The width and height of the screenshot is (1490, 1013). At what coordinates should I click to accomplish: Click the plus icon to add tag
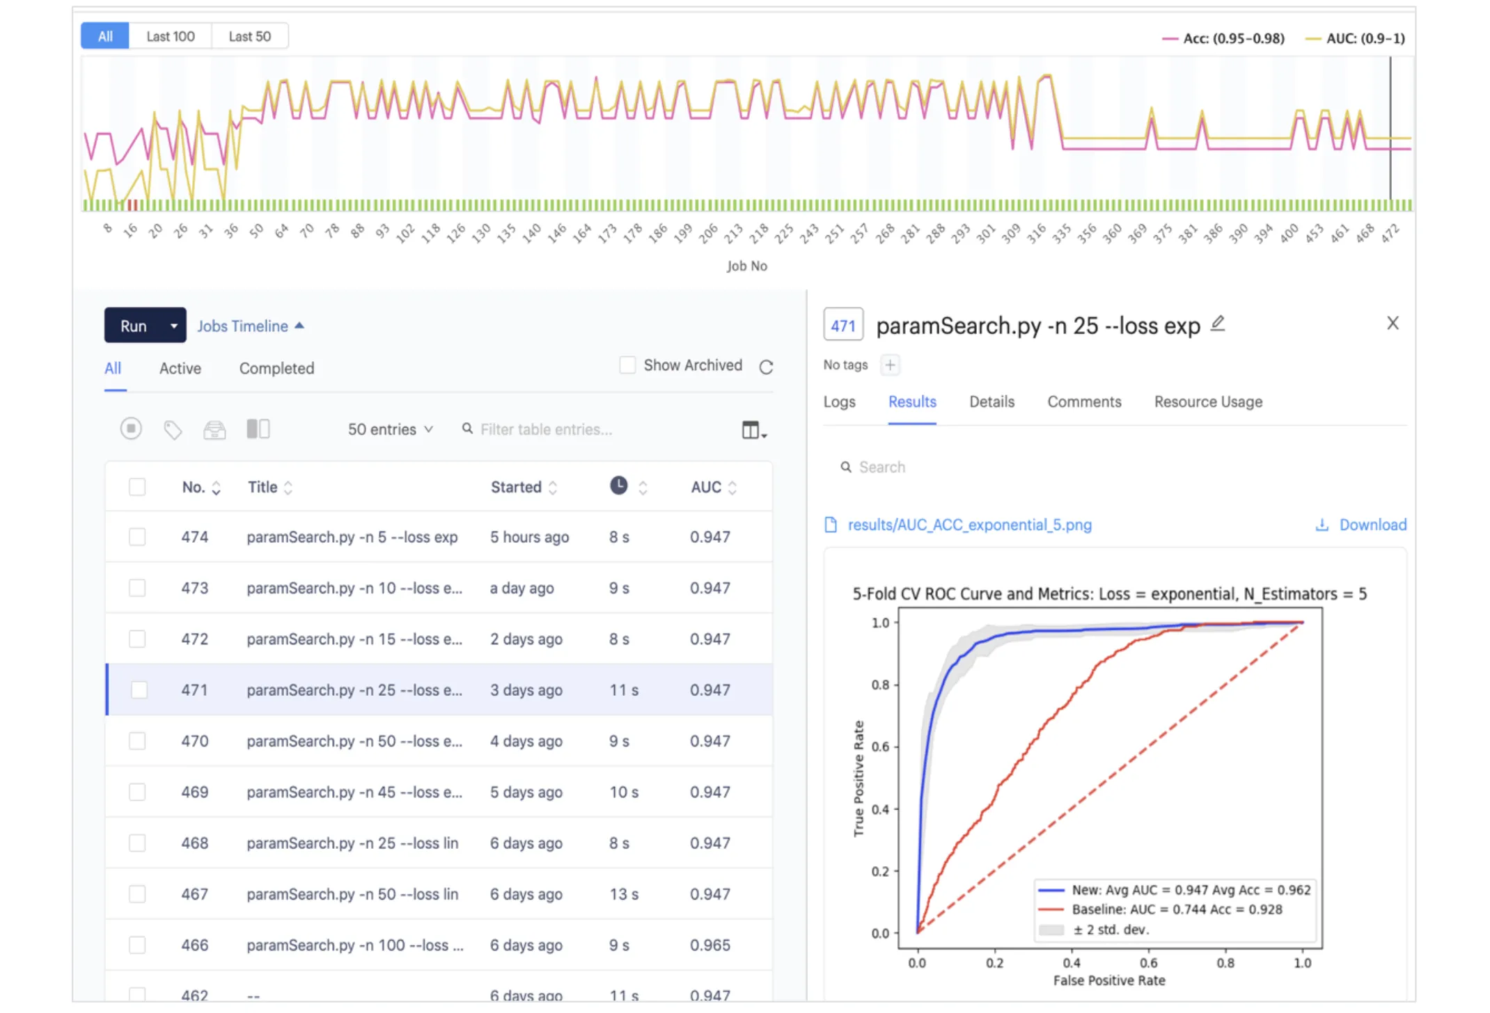tap(890, 365)
